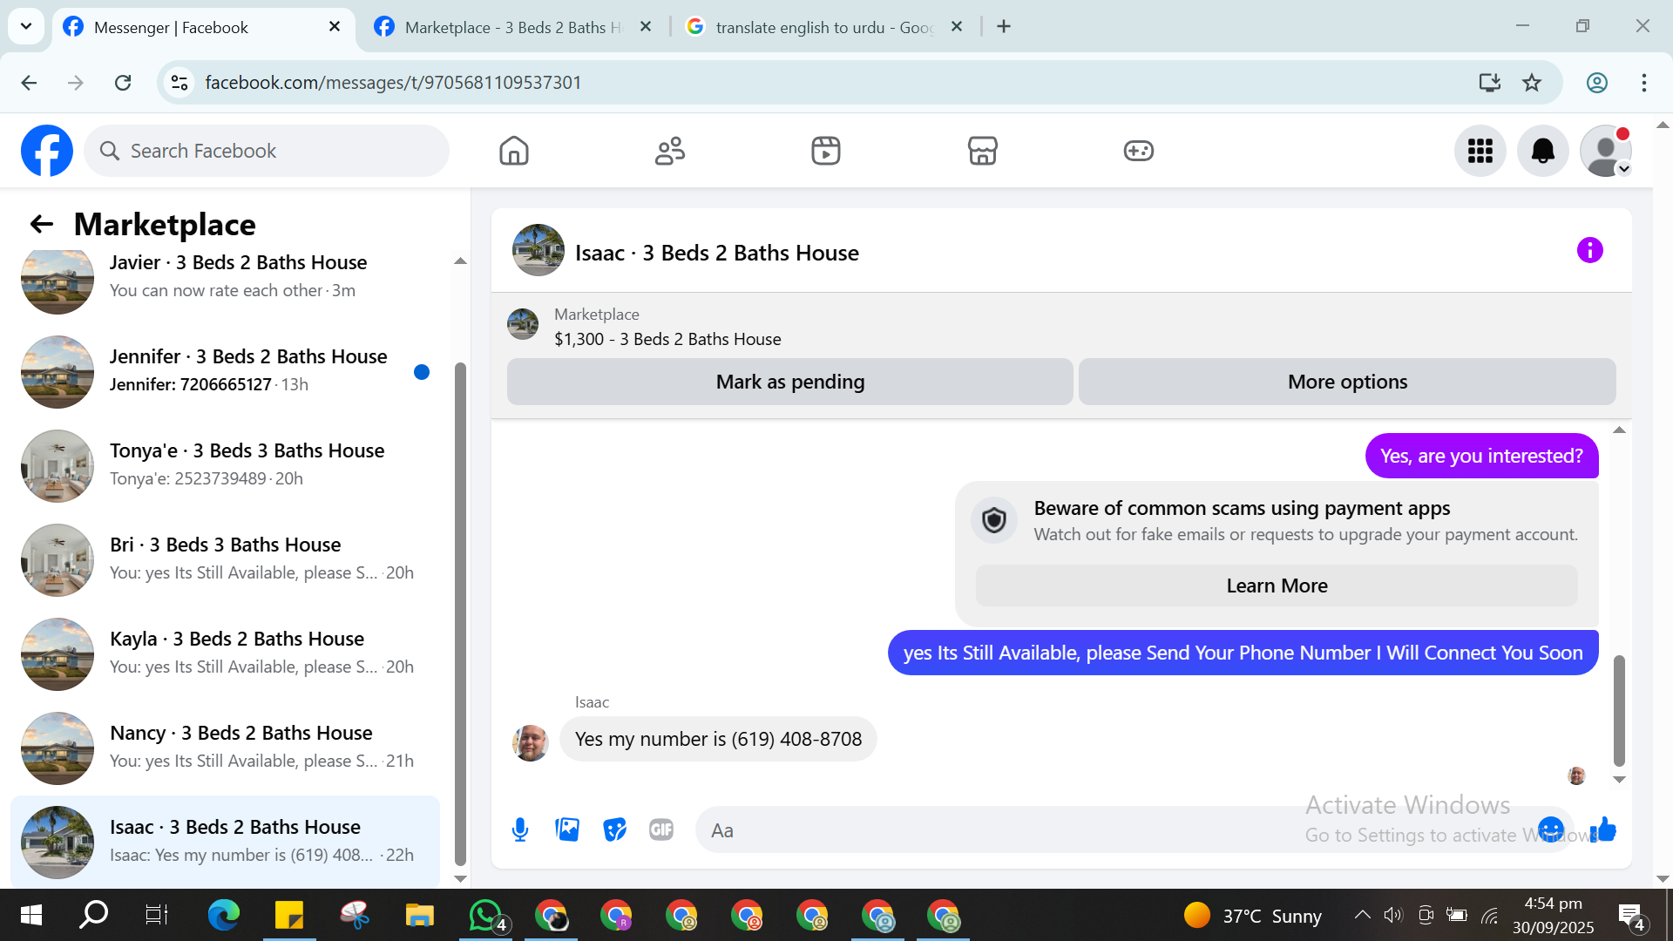Screen dimensions: 1673x941
Task: Open More options for the listing
Action: tap(1347, 382)
